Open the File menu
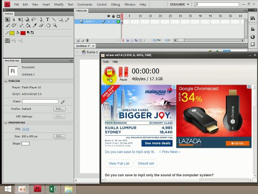Image resolution: width=258 pixels, height=194 pixels. [17, 4]
